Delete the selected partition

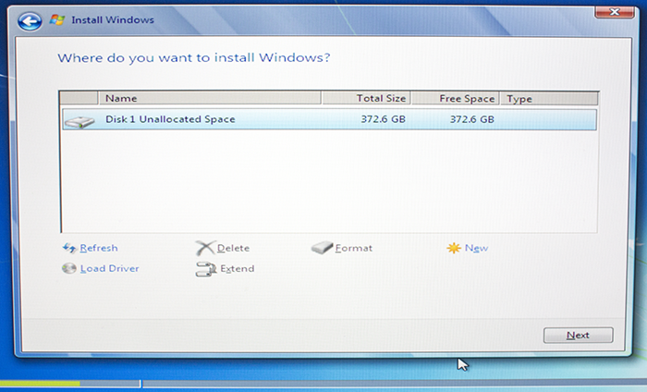(x=233, y=248)
